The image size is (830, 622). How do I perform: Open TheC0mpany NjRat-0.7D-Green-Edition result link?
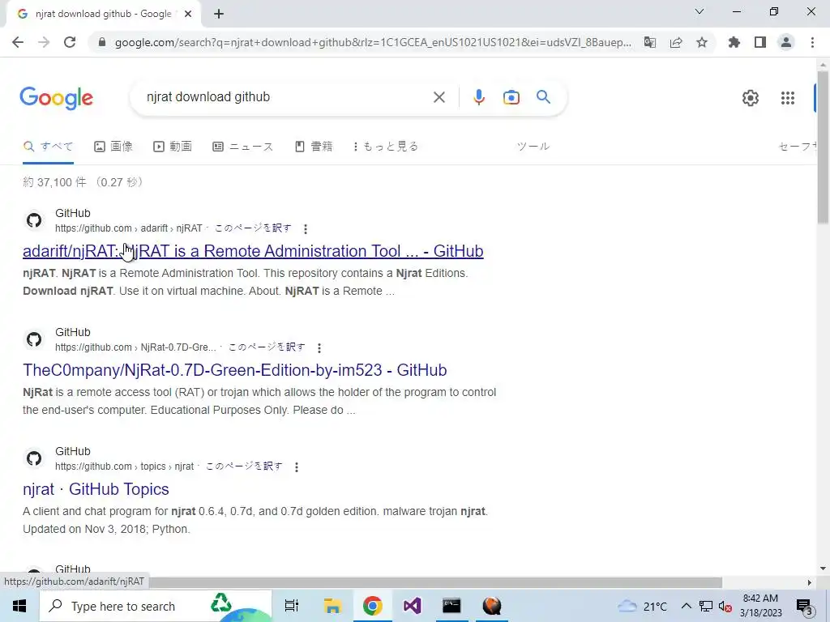click(x=234, y=370)
